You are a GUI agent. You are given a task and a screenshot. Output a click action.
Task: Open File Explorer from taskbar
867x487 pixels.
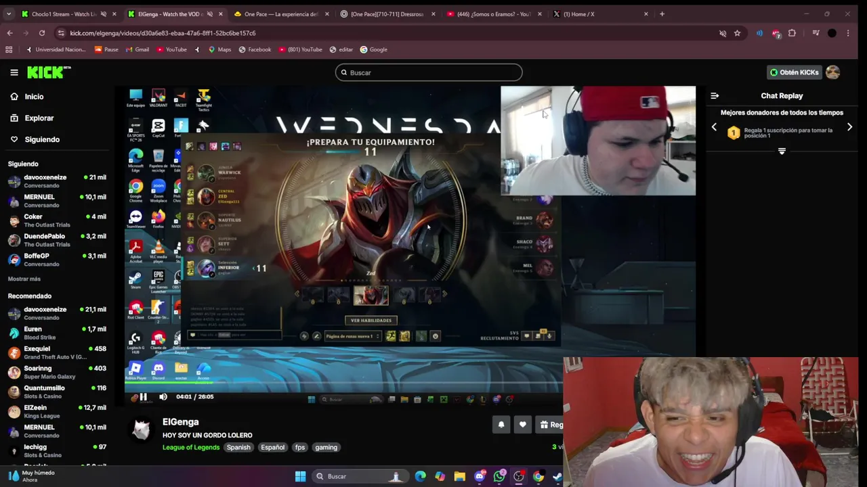460,476
